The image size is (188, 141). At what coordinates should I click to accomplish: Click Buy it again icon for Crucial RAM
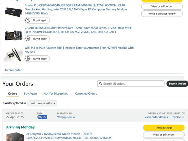(x=29, y=20)
